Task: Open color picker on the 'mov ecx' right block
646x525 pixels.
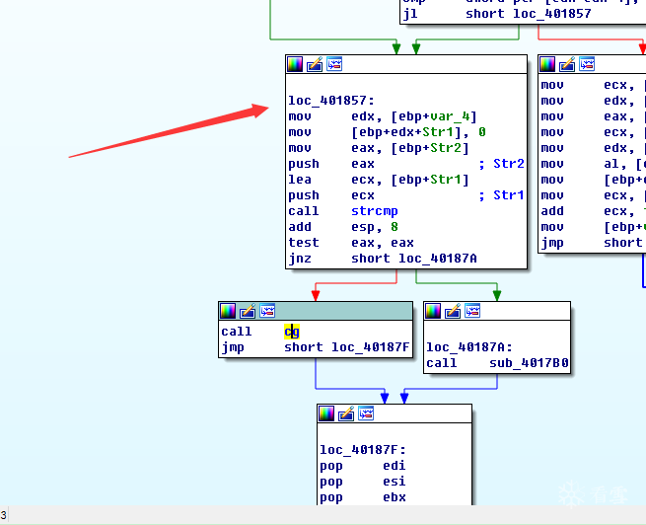Action: (x=547, y=64)
